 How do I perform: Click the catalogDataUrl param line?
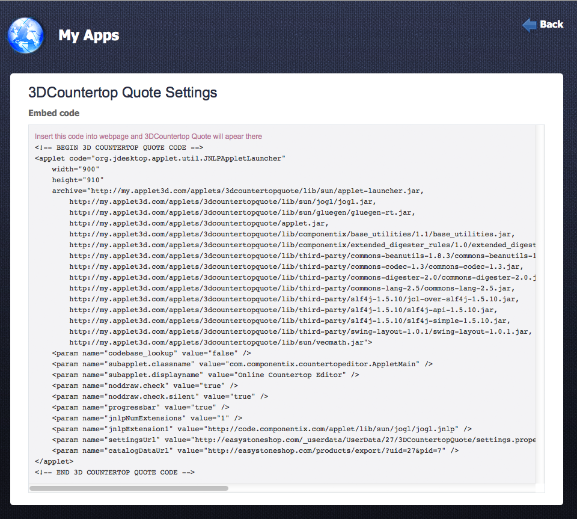tap(255, 450)
